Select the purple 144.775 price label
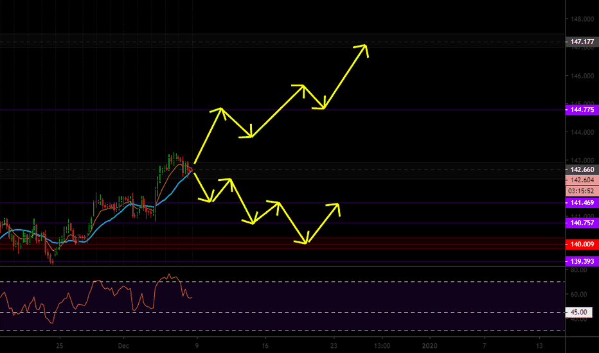The height and width of the screenshot is (353, 599). coord(581,110)
